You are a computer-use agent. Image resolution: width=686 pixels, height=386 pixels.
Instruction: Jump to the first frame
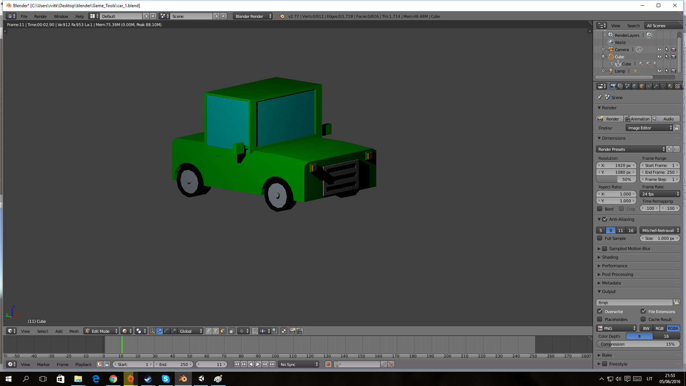click(237, 364)
